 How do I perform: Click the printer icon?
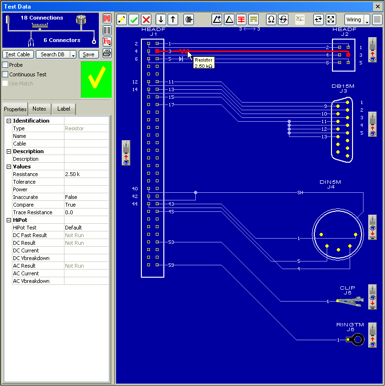(x=107, y=53)
